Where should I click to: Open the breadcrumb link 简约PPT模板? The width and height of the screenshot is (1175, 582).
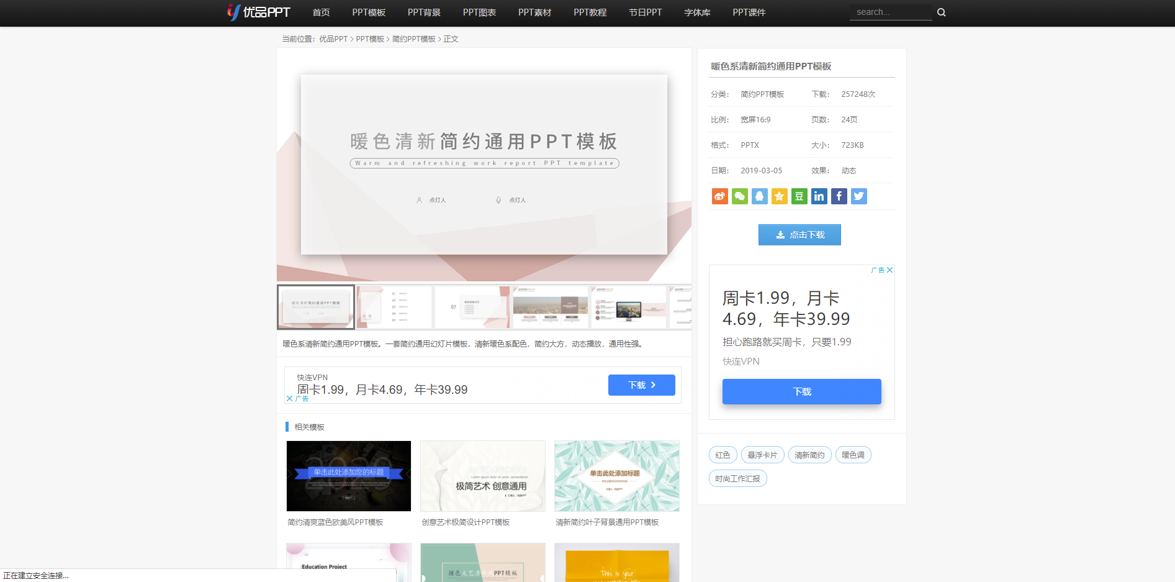(413, 39)
